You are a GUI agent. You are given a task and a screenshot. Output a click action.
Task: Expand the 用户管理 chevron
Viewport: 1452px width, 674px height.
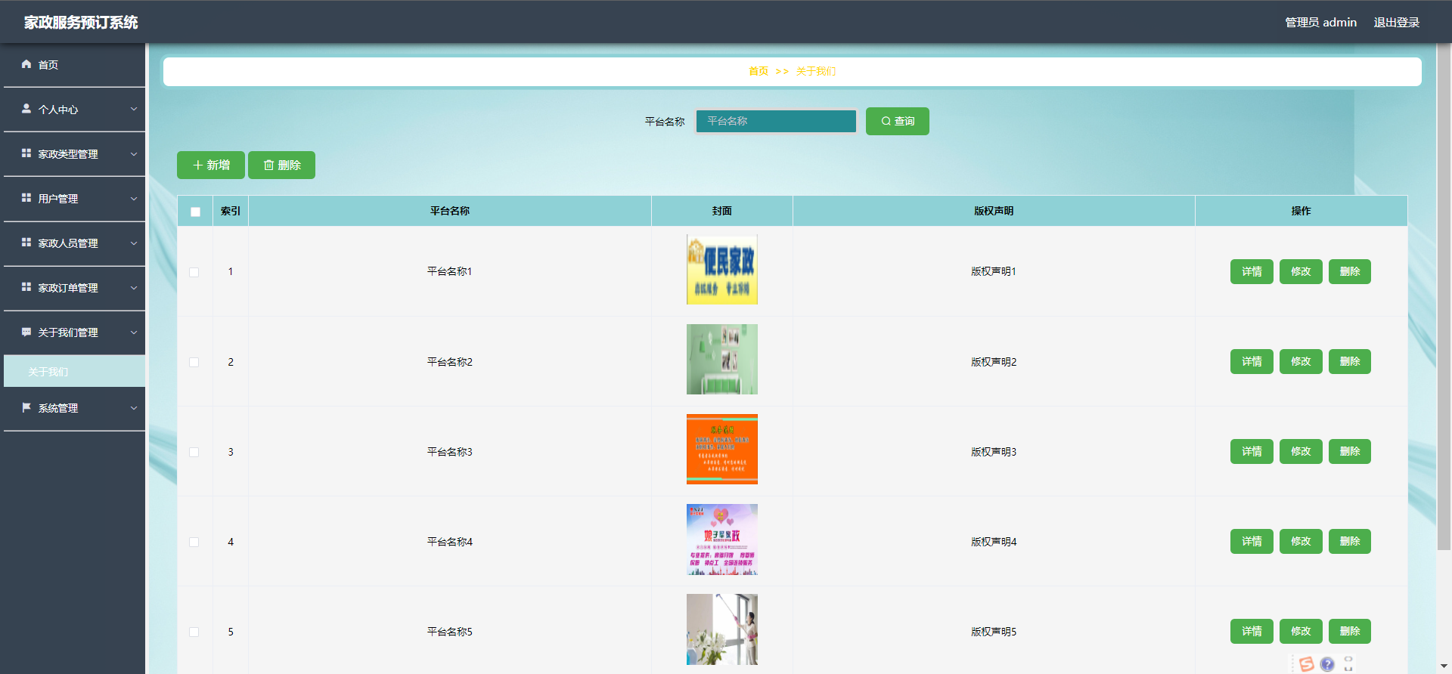134,198
